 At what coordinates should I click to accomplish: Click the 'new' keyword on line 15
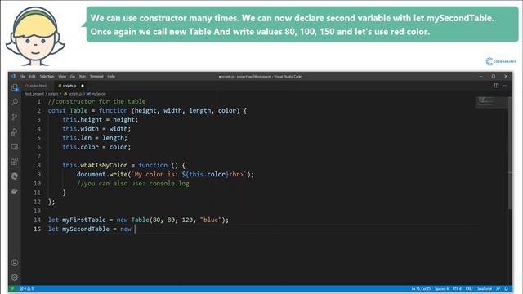[126, 229]
